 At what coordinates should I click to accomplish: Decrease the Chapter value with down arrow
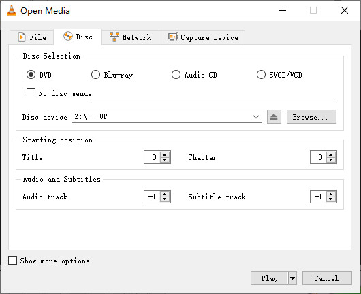tap(331, 160)
